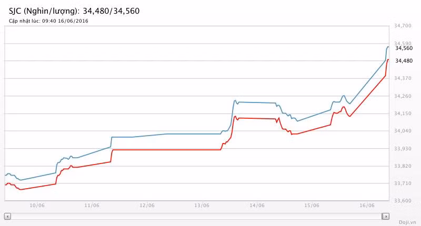This screenshot has width=421, height=226.
Task: Open the Doji.vn credit link
Action: 407,222
